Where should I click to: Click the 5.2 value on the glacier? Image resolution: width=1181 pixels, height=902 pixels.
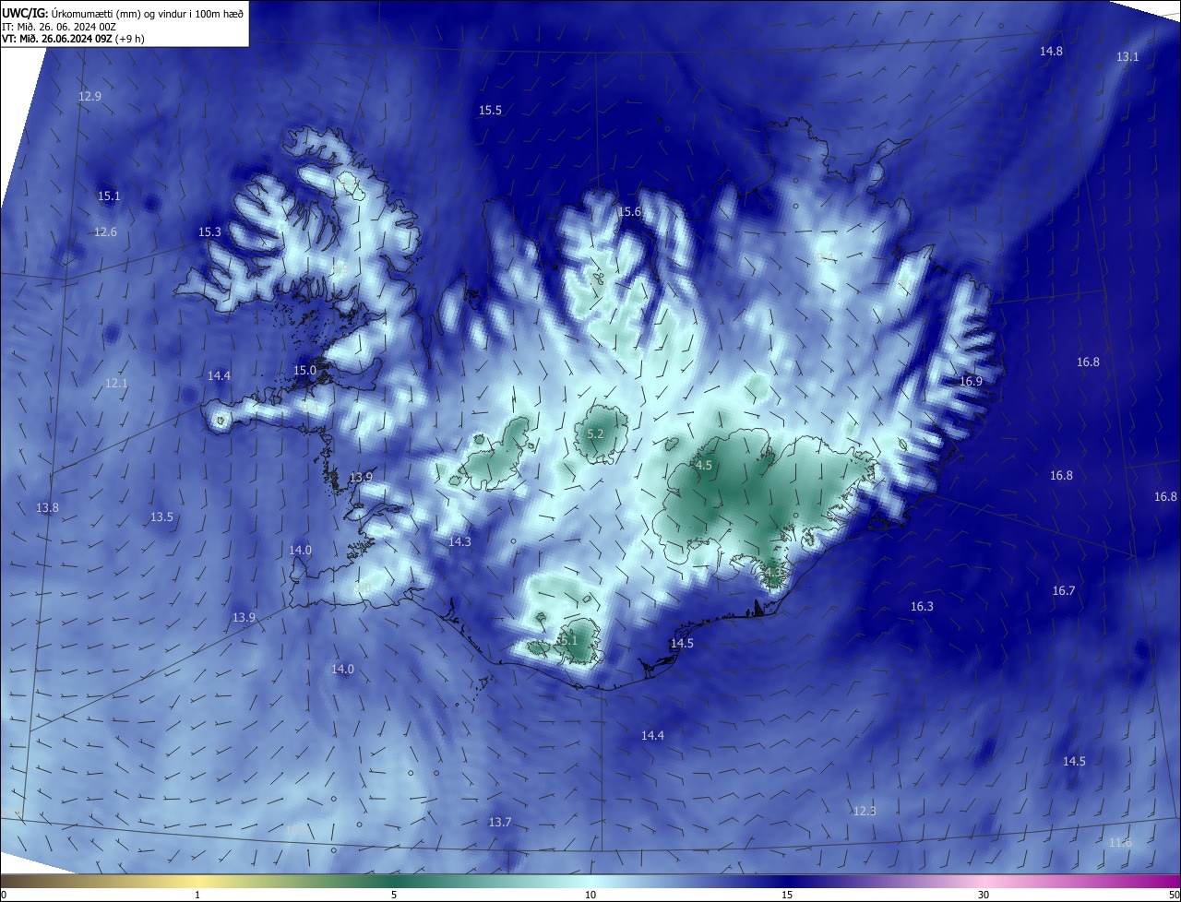(595, 434)
